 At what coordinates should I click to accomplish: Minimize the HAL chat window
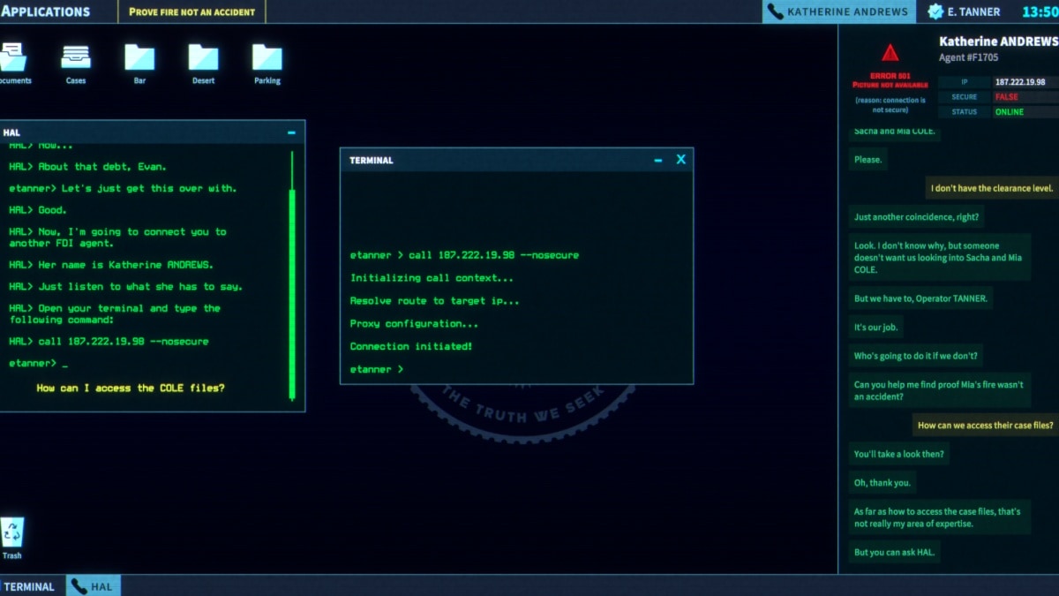click(291, 132)
